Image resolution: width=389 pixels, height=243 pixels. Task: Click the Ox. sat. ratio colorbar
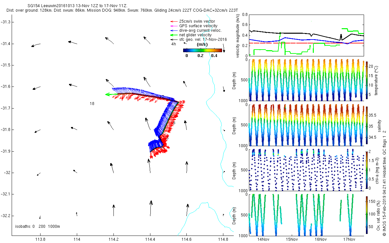point(367,214)
